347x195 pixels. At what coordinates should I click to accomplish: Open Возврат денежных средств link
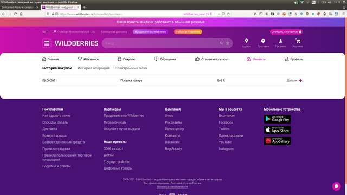click(63, 142)
